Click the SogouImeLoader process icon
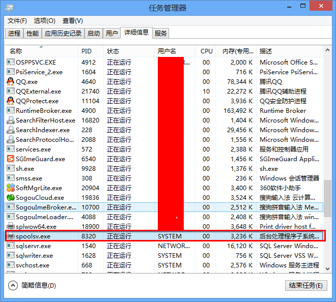336x302 pixels. [10, 217]
